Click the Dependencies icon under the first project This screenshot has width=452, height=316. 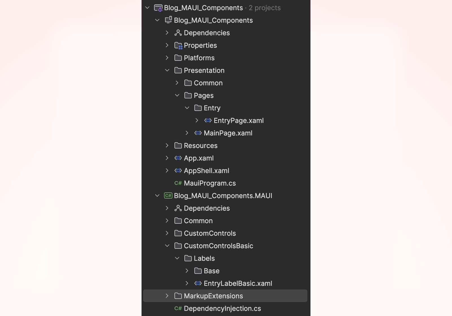pos(178,33)
